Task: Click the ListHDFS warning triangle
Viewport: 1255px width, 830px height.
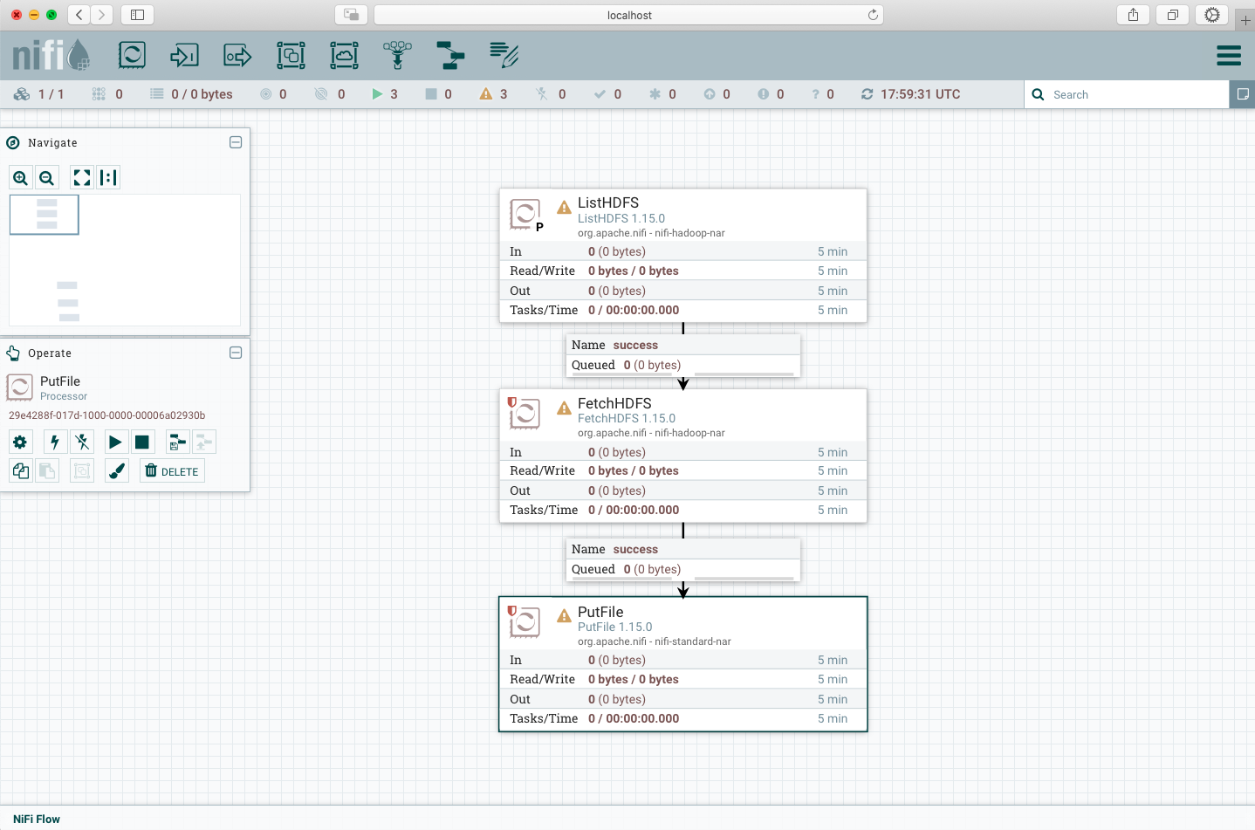Action: [565, 208]
